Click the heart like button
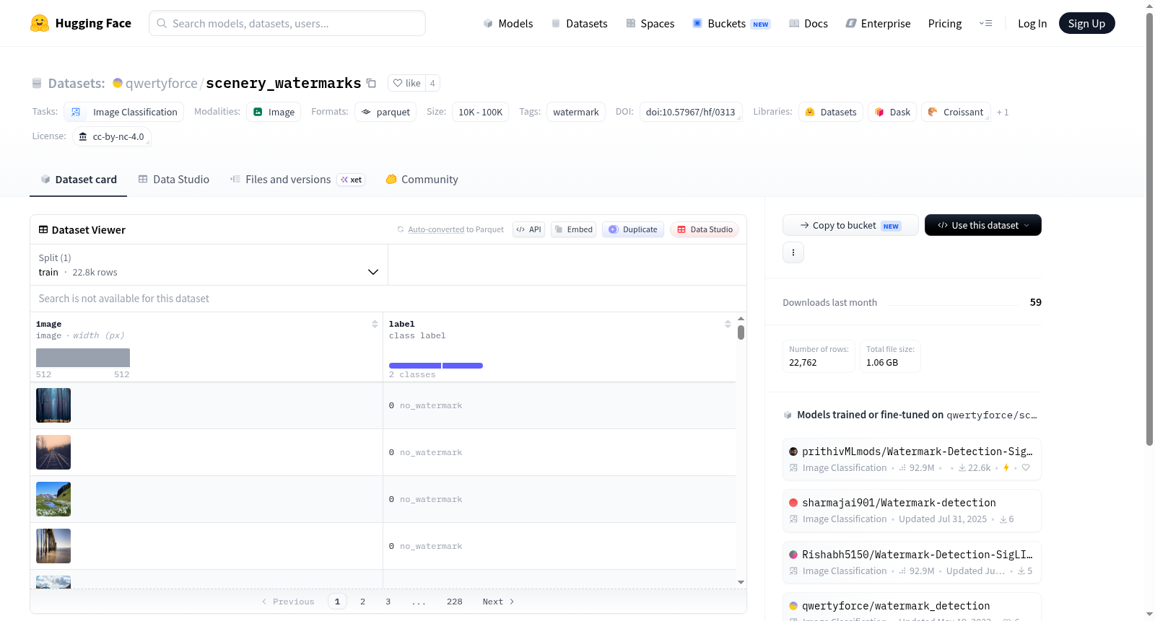The height and width of the screenshot is (621, 1155). click(x=406, y=83)
